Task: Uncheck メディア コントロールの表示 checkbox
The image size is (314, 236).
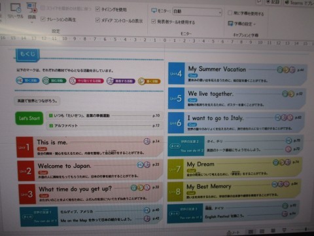Action: tap(97, 20)
